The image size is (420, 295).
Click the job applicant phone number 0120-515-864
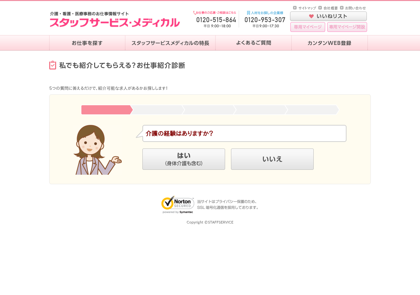pyautogui.click(x=216, y=20)
